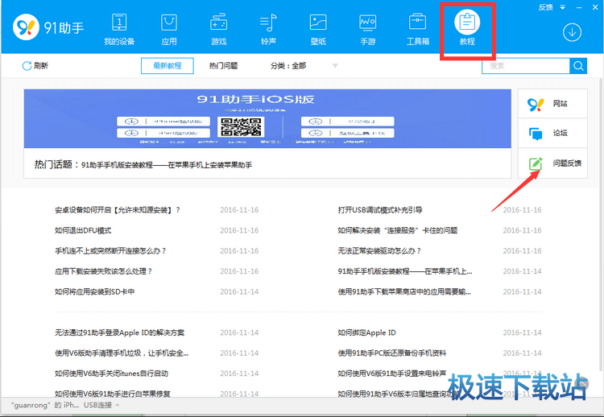
Task: Click the QR code in the banner
Action: pos(241,126)
